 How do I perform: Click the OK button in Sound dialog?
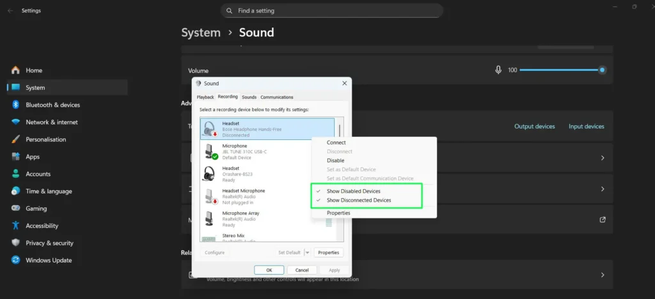pyautogui.click(x=269, y=270)
